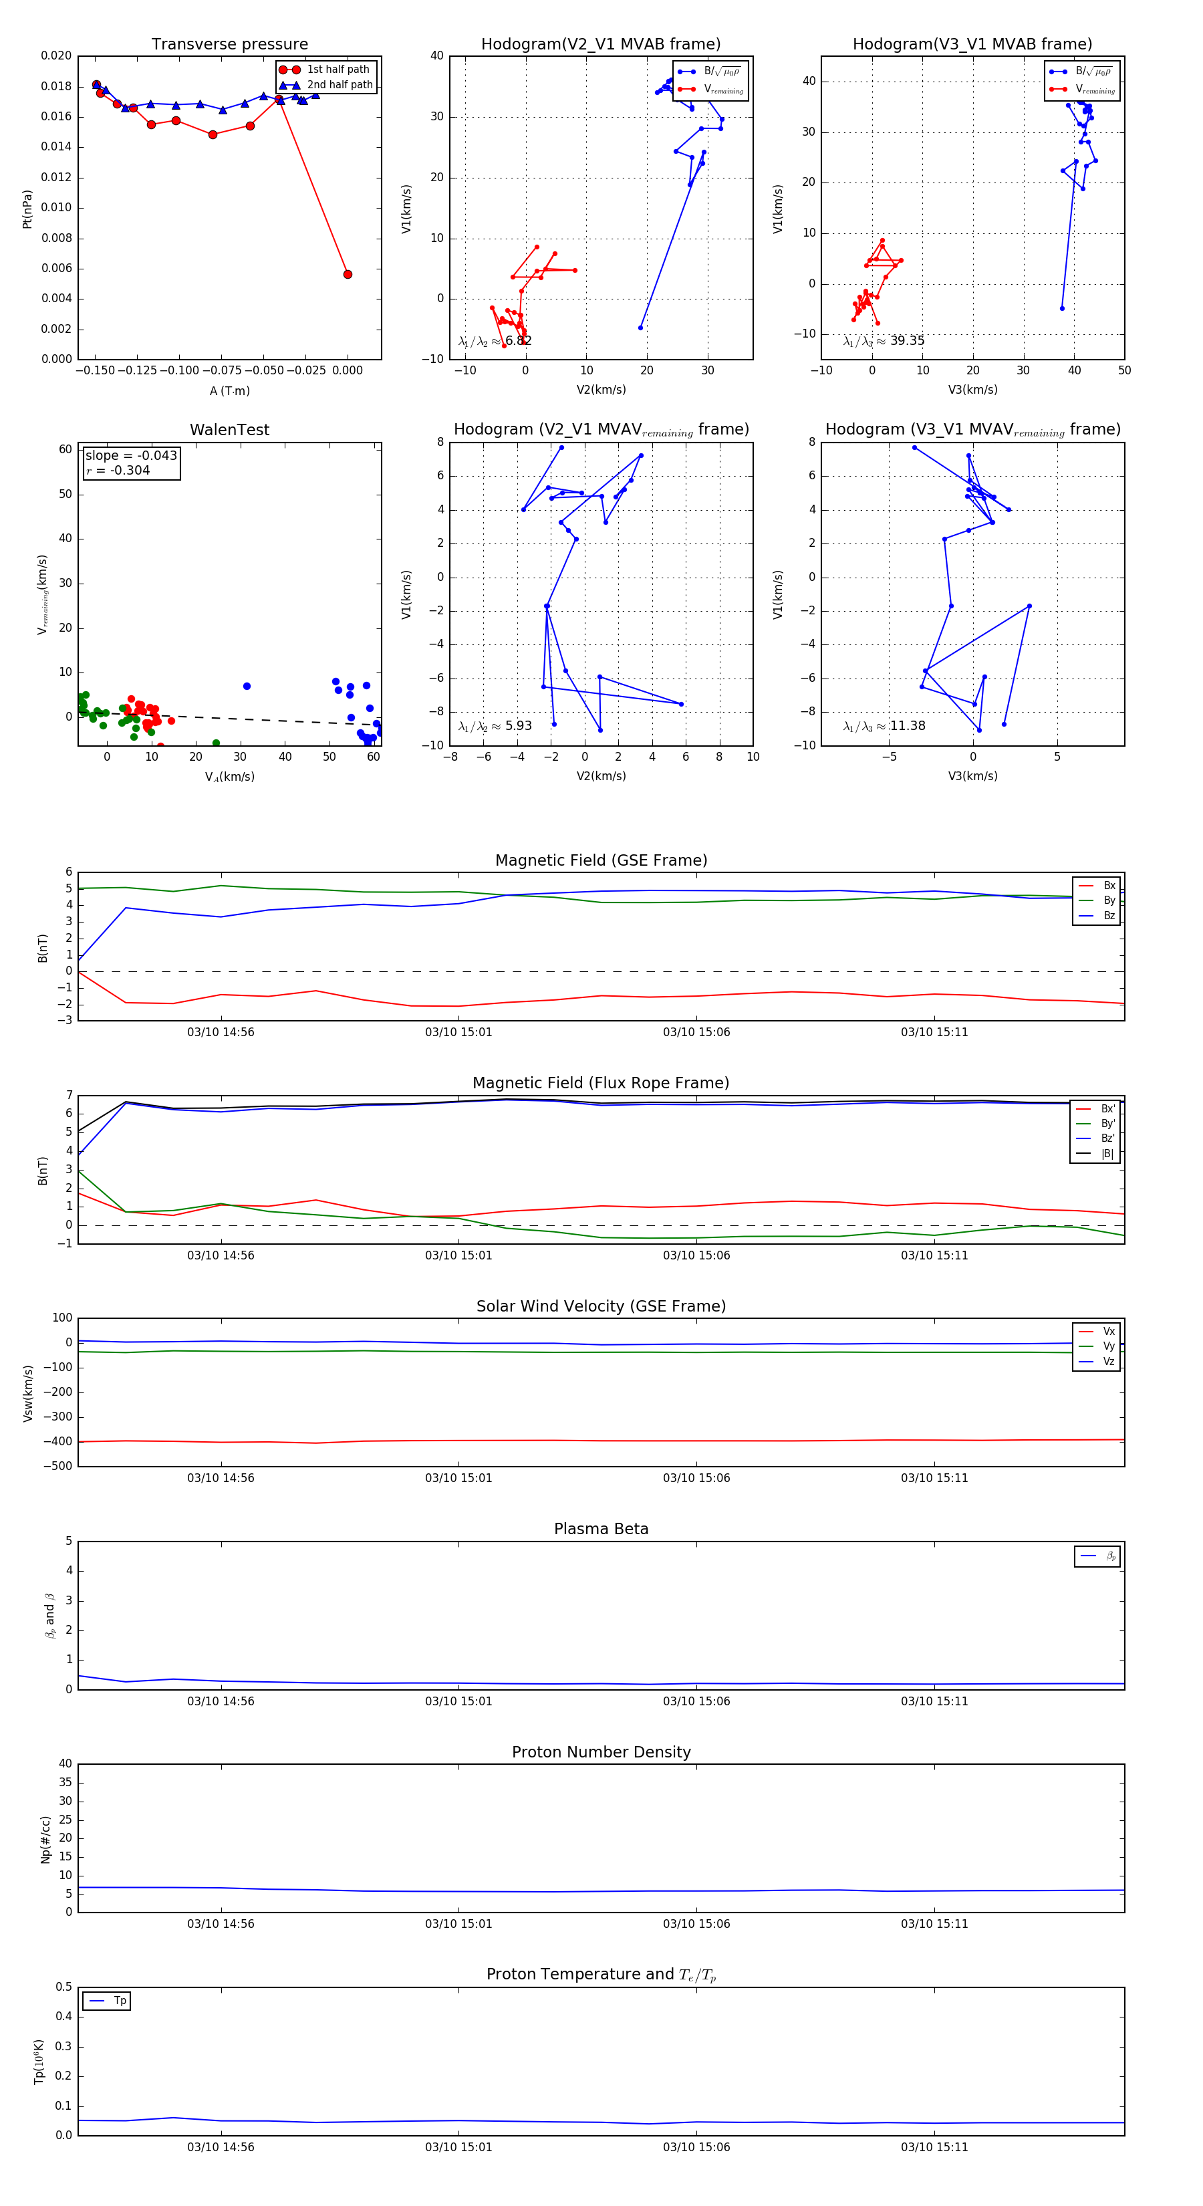Click the "Magnetic Field (GSE Frame)" title
Image resolution: width=1203 pixels, height=2206 pixels.
tap(601, 860)
